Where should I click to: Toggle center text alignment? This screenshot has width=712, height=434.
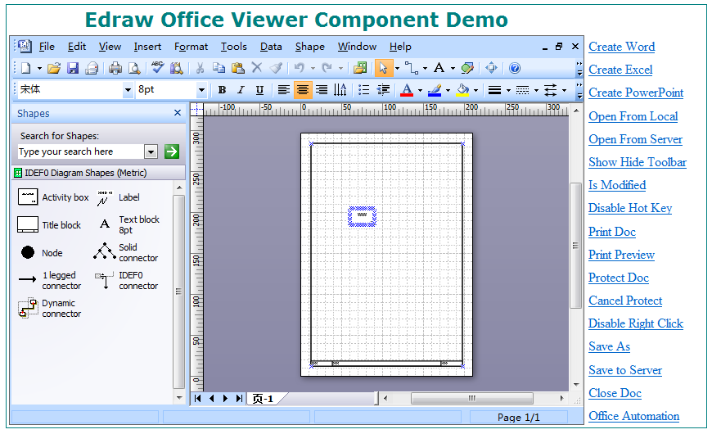tap(303, 90)
